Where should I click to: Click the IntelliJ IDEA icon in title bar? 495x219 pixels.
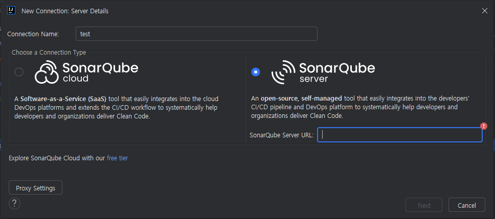click(11, 10)
